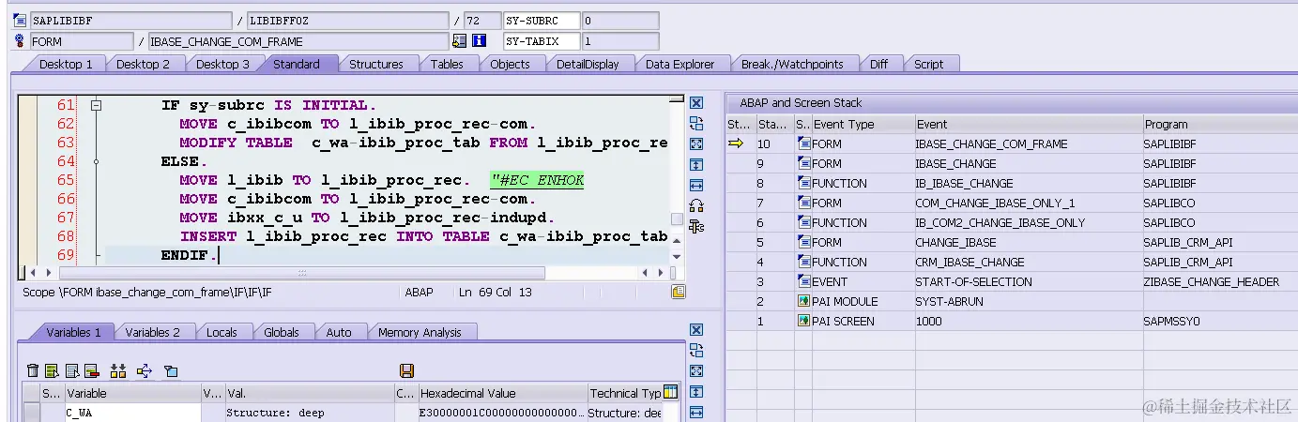This screenshot has width=1298, height=422.
Task: Click the fold end marker at line 69
Action: click(x=96, y=255)
